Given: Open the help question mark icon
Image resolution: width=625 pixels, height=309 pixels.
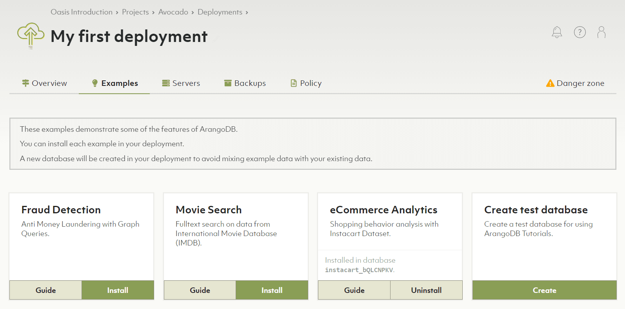Looking at the screenshot, I should tap(580, 32).
